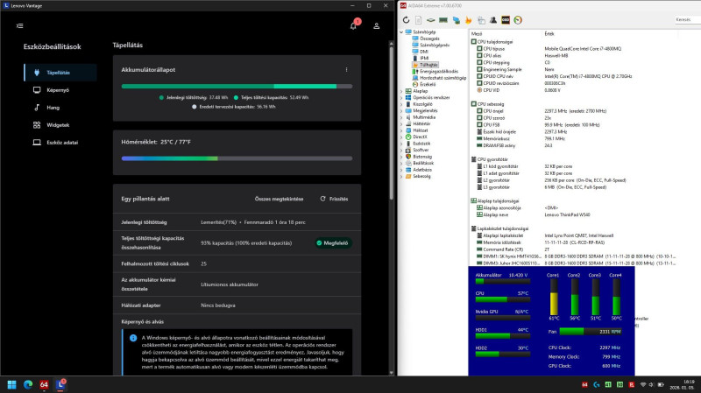
Task: Select DMI in the AIDA64 tree
Action: coord(424,52)
